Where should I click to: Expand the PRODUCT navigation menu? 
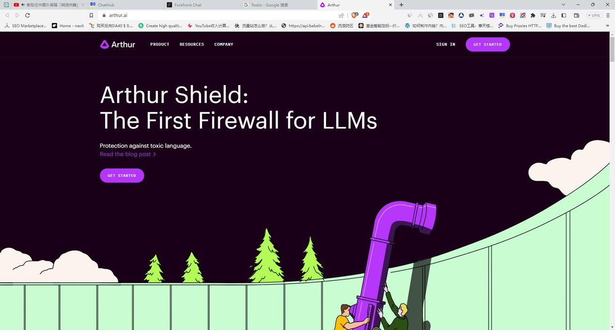(x=160, y=44)
